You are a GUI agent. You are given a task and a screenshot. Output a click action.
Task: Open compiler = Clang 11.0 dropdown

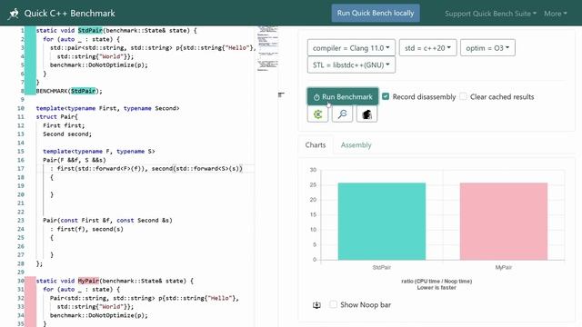(351, 48)
